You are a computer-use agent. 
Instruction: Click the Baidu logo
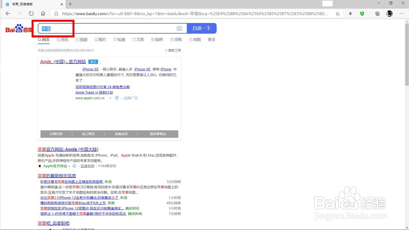pos(19,29)
